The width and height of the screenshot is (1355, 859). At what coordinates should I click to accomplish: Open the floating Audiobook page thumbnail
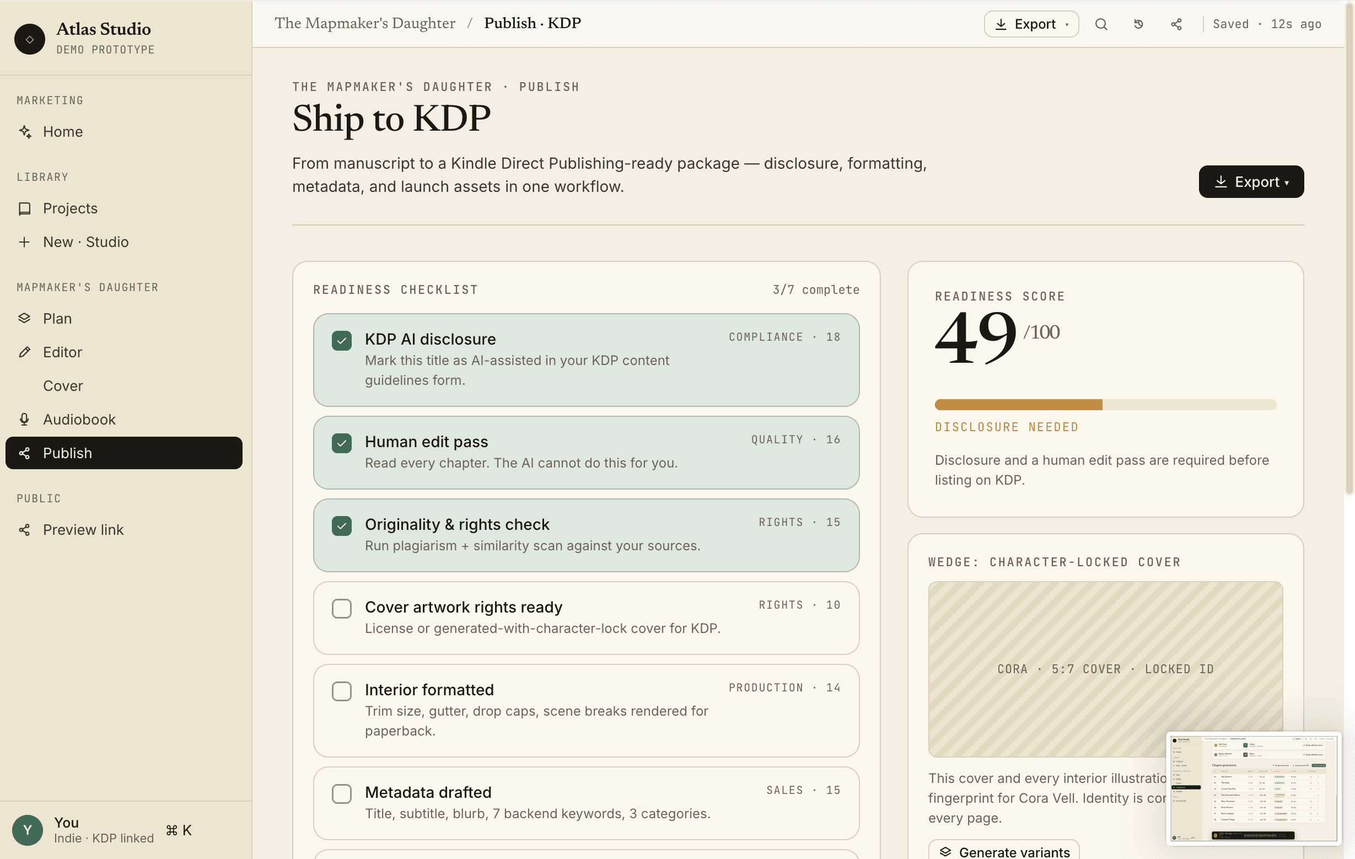pos(1254,788)
